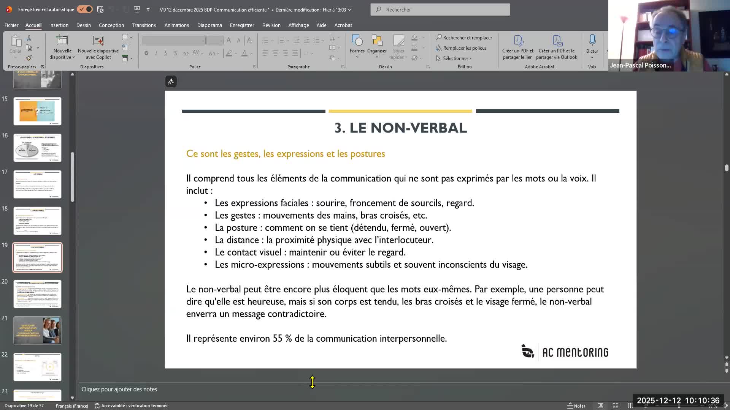Toggle the Notes pane in status bar

[576, 406]
